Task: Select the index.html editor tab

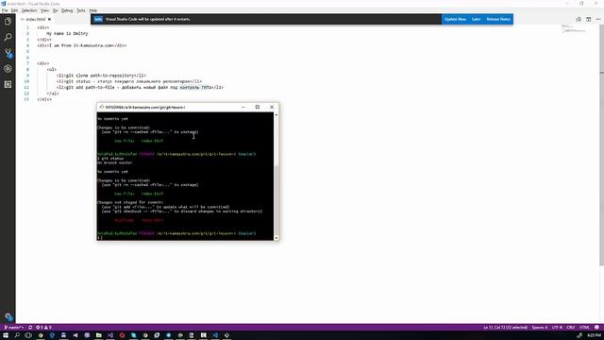Action: click(x=36, y=19)
